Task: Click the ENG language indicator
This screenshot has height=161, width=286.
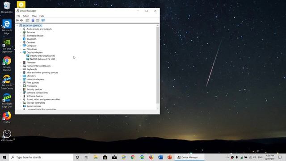Action: click(260, 157)
